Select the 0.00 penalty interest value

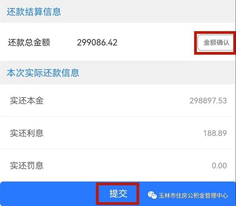tap(219, 166)
